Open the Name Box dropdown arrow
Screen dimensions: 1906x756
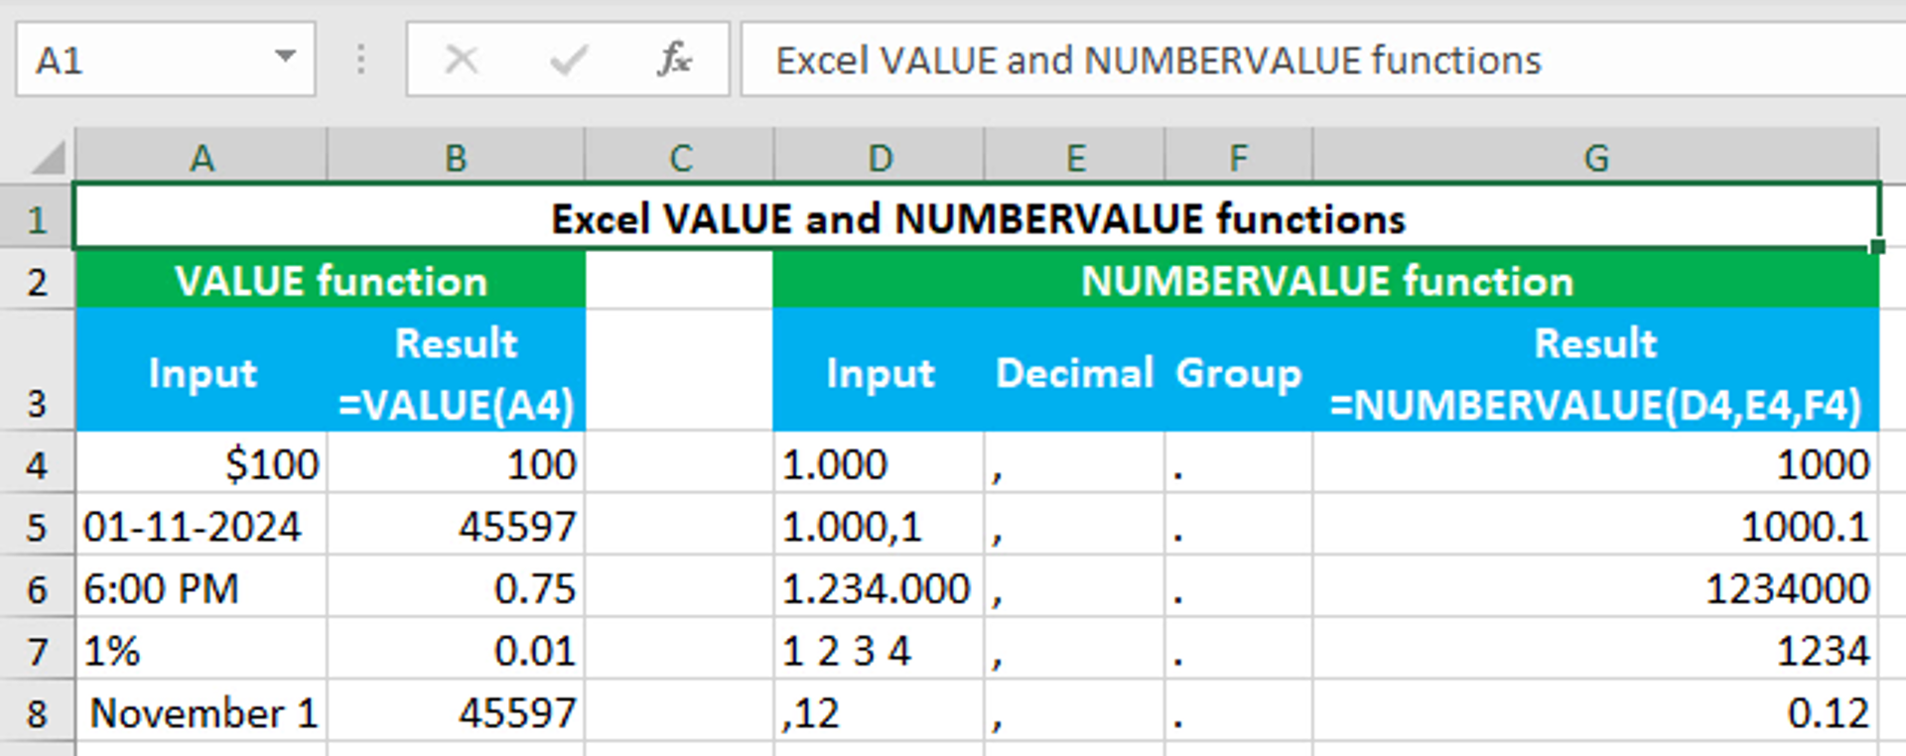pos(286,58)
